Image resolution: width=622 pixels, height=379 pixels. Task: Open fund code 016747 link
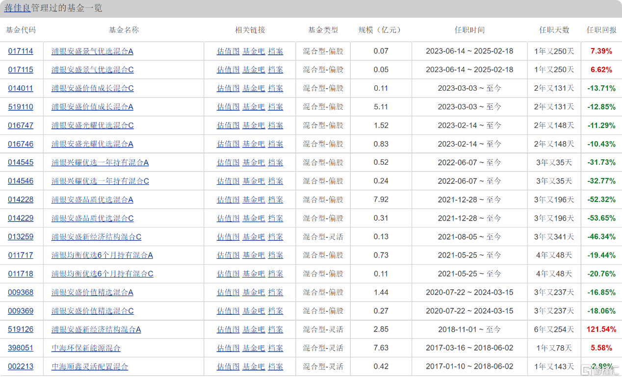[x=21, y=126]
